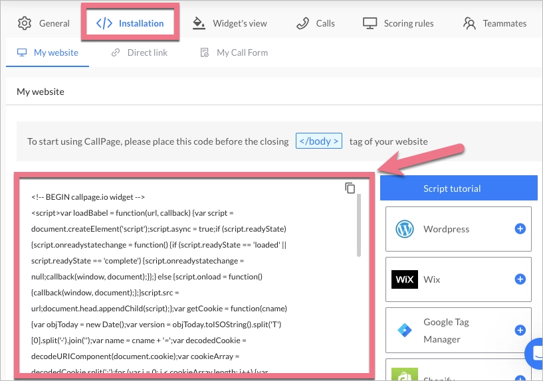543x381 pixels.
Task: Copy the widget script to clipboard
Action: pos(350,188)
